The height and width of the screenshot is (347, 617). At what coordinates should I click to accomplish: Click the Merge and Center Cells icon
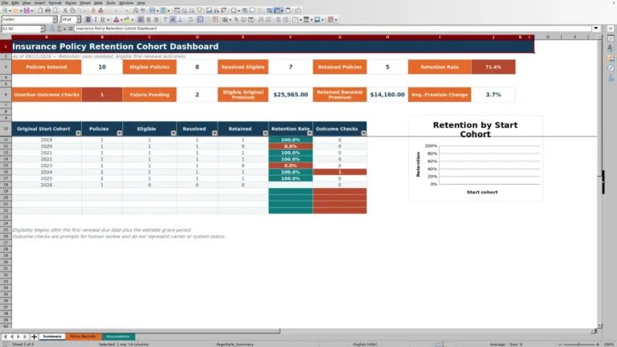[200, 19]
